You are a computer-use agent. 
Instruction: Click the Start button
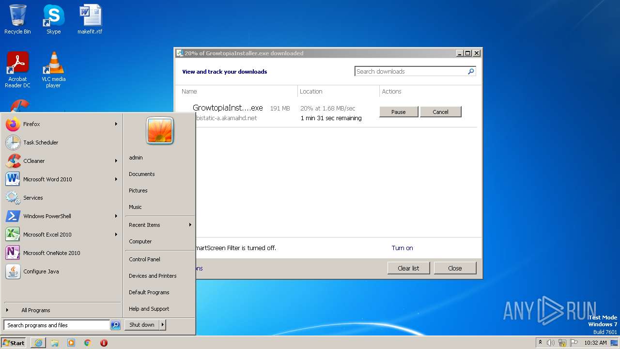pos(14,343)
